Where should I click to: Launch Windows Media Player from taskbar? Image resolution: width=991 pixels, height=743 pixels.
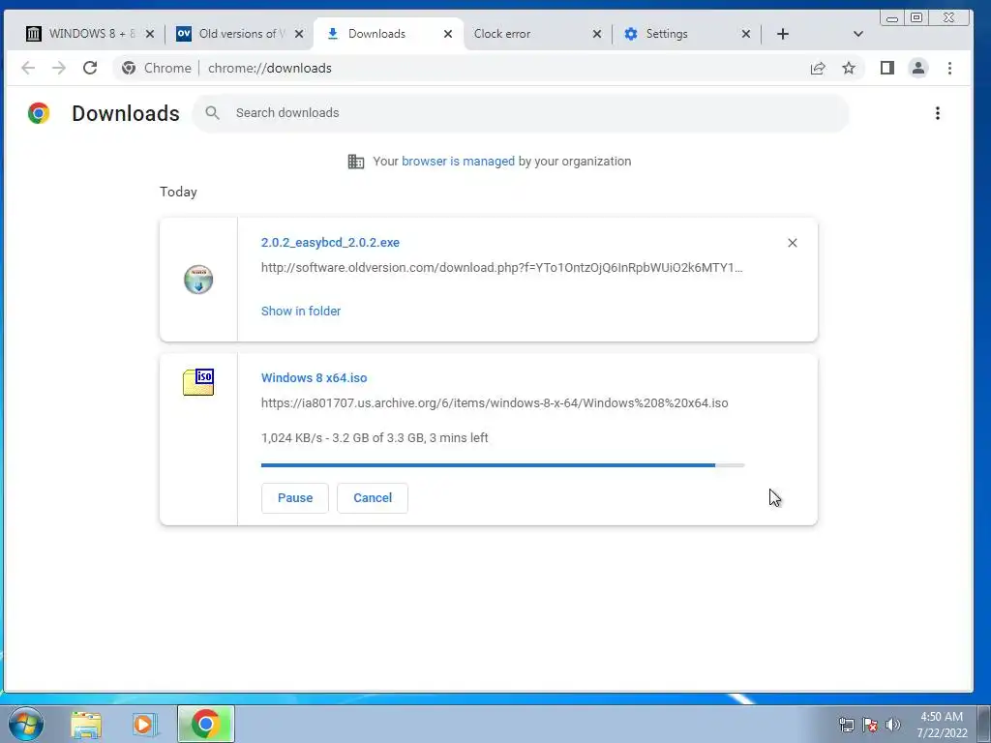tap(145, 724)
